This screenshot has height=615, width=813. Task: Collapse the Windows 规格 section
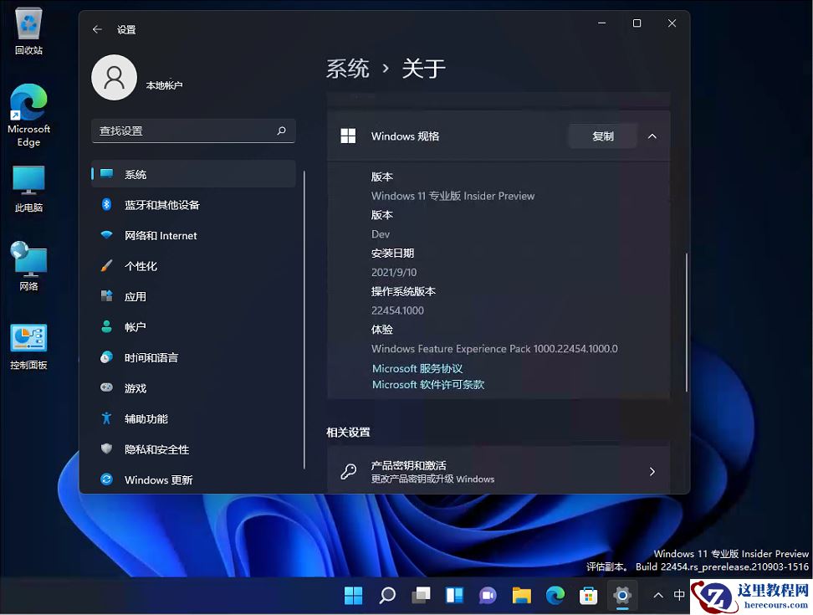tap(652, 136)
